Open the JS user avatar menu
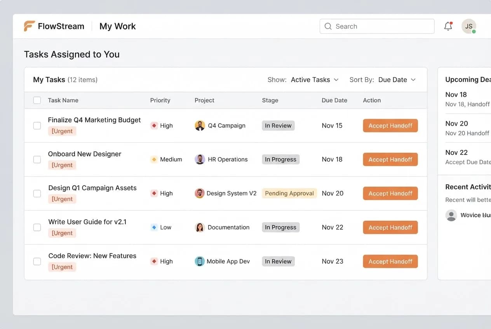The width and height of the screenshot is (491, 329). (x=469, y=26)
